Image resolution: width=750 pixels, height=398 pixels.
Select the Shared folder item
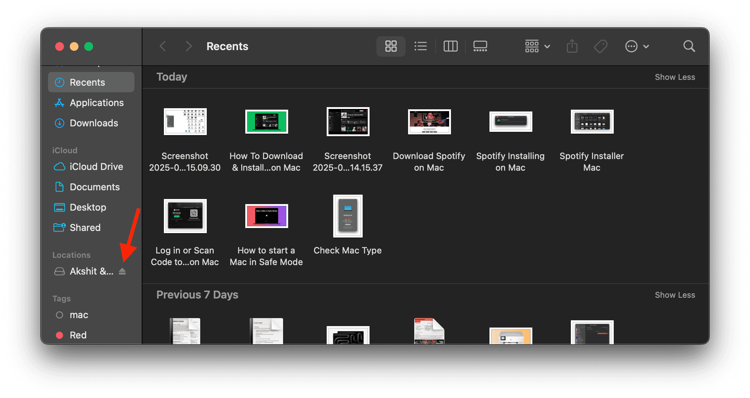(85, 228)
